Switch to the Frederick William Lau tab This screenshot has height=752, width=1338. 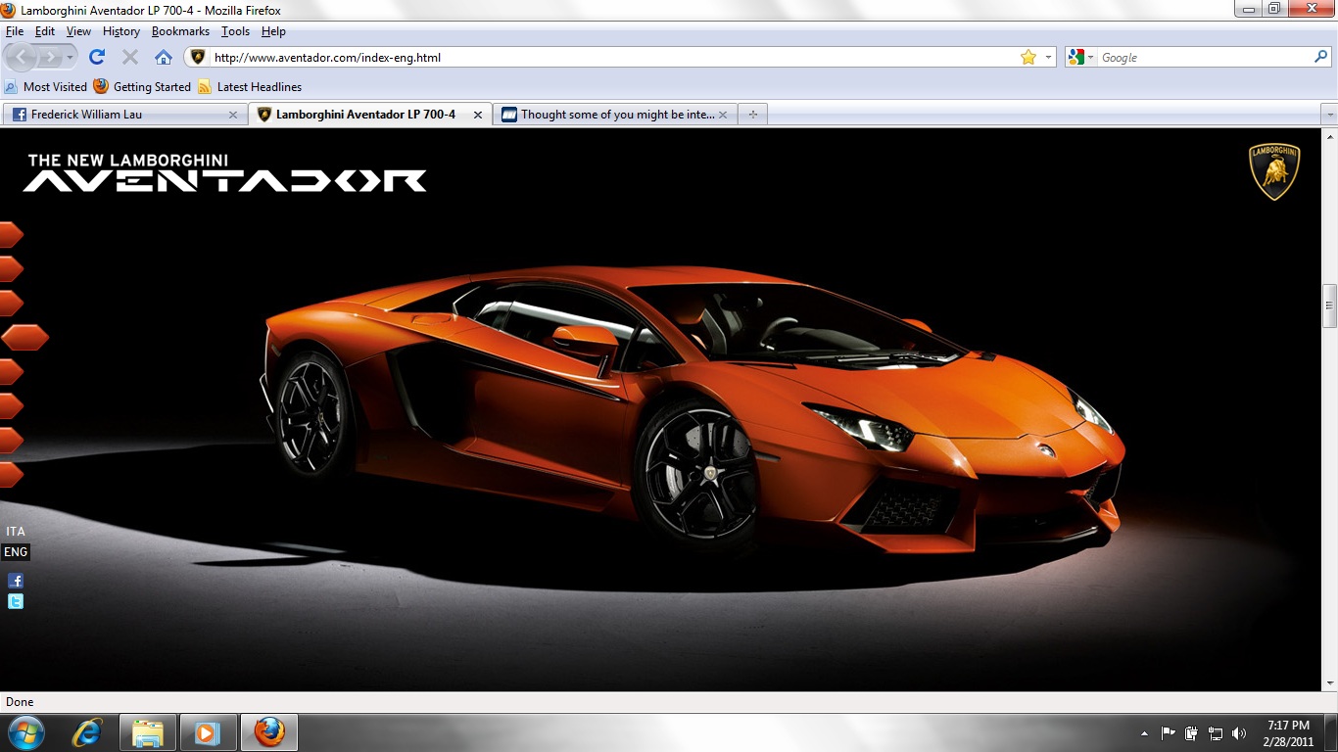coord(124,115)
